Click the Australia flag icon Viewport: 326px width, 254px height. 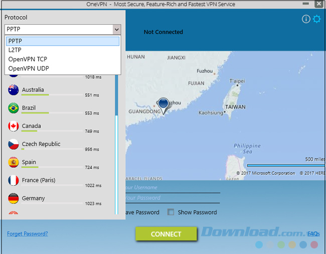pos(14,90)
